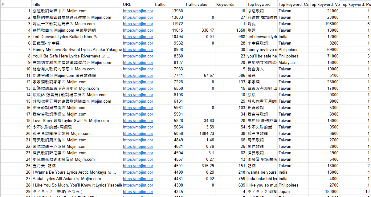Select traffic cell 10494

tap(169, 37)
